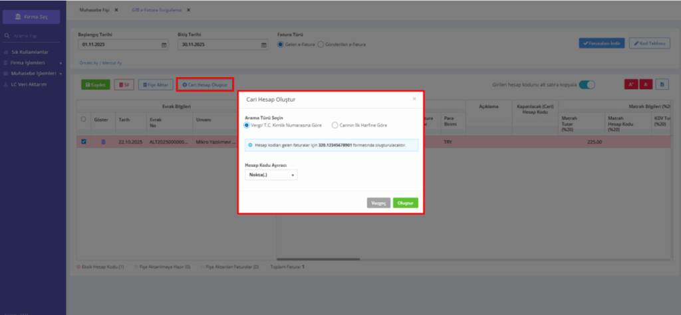The image size is (681, 315).
Task: Open calendar icon for Bitiş Tarihi
Action: pos(263,45)
